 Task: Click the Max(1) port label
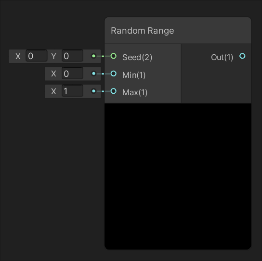point(135,92)
